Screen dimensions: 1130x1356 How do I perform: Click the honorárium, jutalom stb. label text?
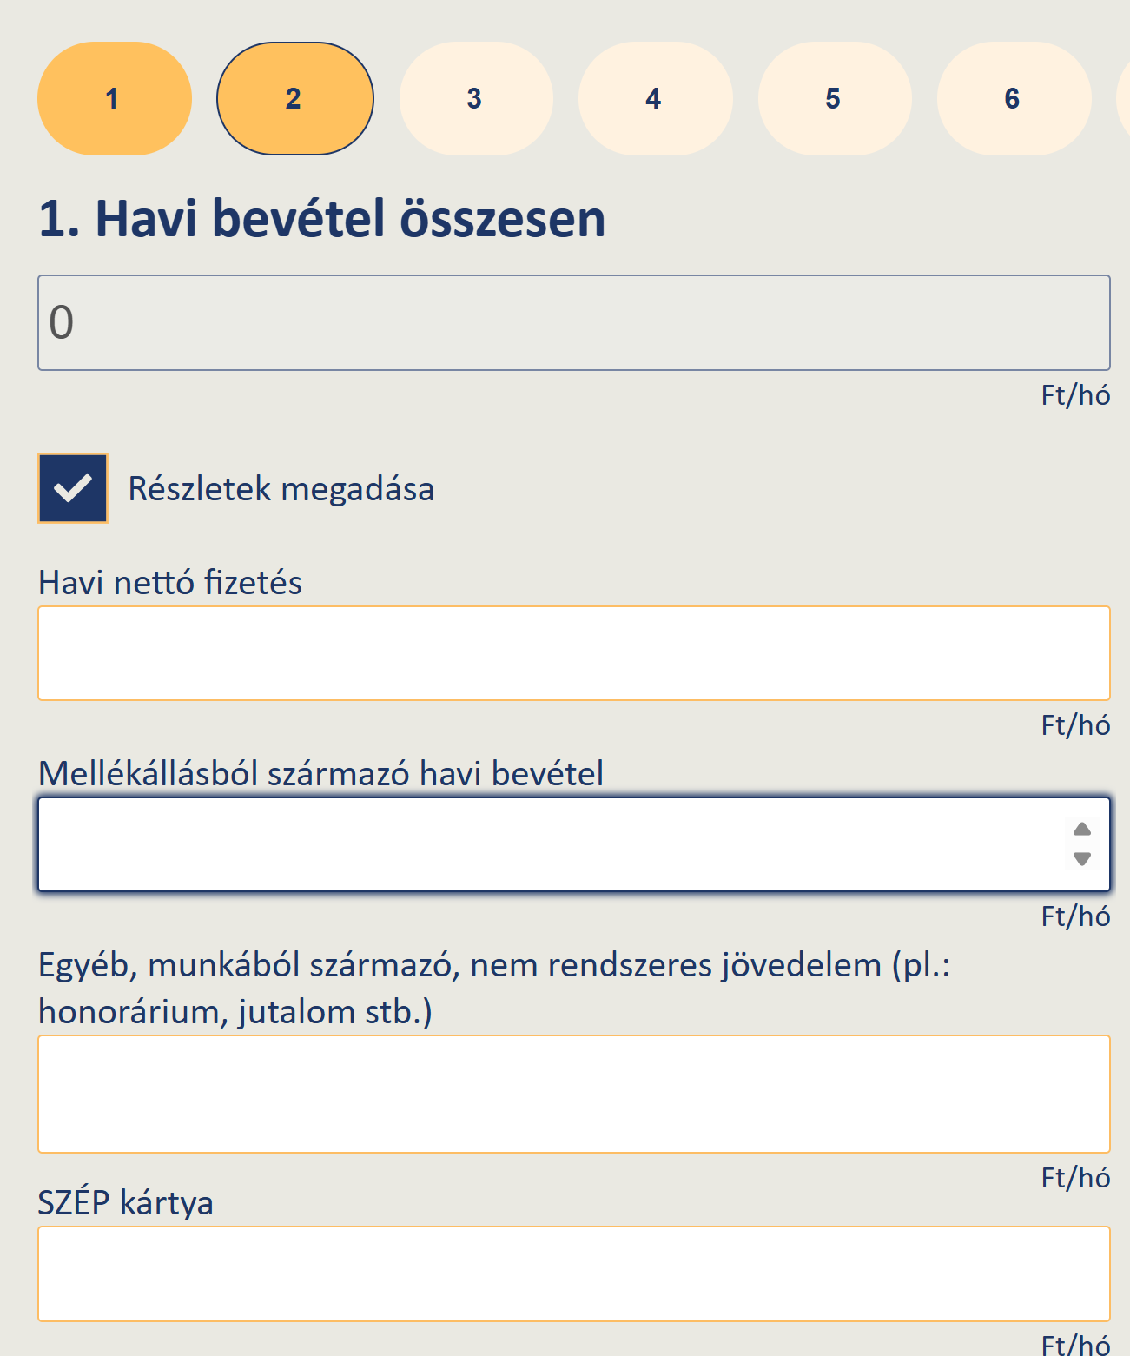[235, 1012]
